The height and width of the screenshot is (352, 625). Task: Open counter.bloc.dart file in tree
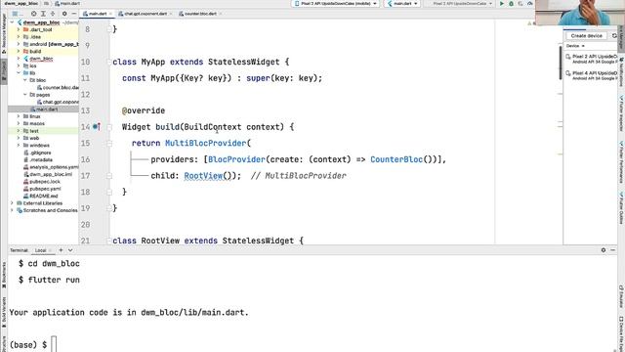tap(58, 87)
